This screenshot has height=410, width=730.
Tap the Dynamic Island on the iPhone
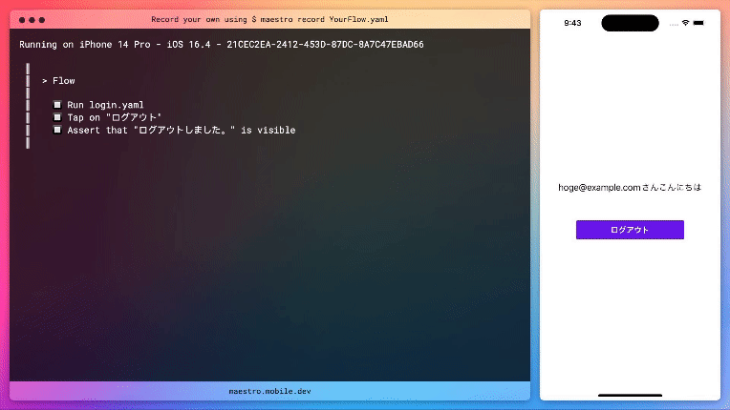tap(630, 23)
